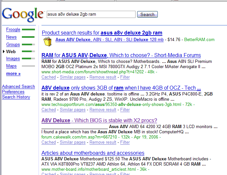This screenshot has width=227, height=175.
Task: Click Filter for short-media.com result
Action: (125, 77)
